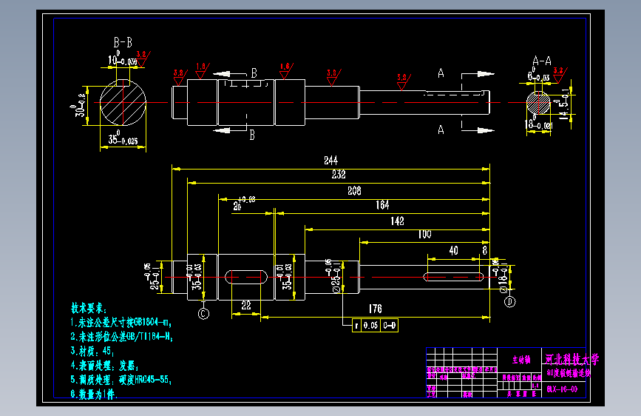Select the Ø18 diameter dimension near datum D
The height and width of the screenshot is (416, 641).
point(501,276)
